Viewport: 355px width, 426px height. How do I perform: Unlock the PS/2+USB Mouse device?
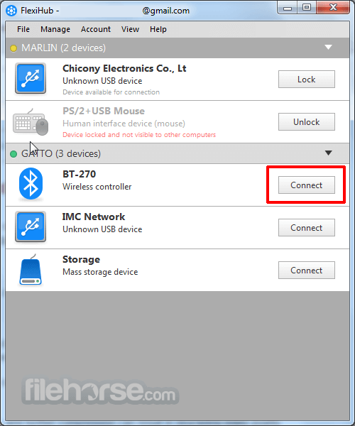[x=307, y=122]
